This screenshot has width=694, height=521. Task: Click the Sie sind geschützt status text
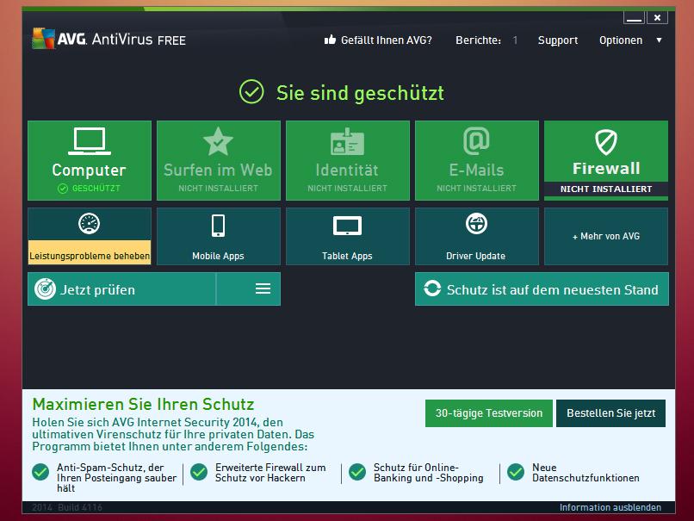pyautogui.click(x=360, y=93)
